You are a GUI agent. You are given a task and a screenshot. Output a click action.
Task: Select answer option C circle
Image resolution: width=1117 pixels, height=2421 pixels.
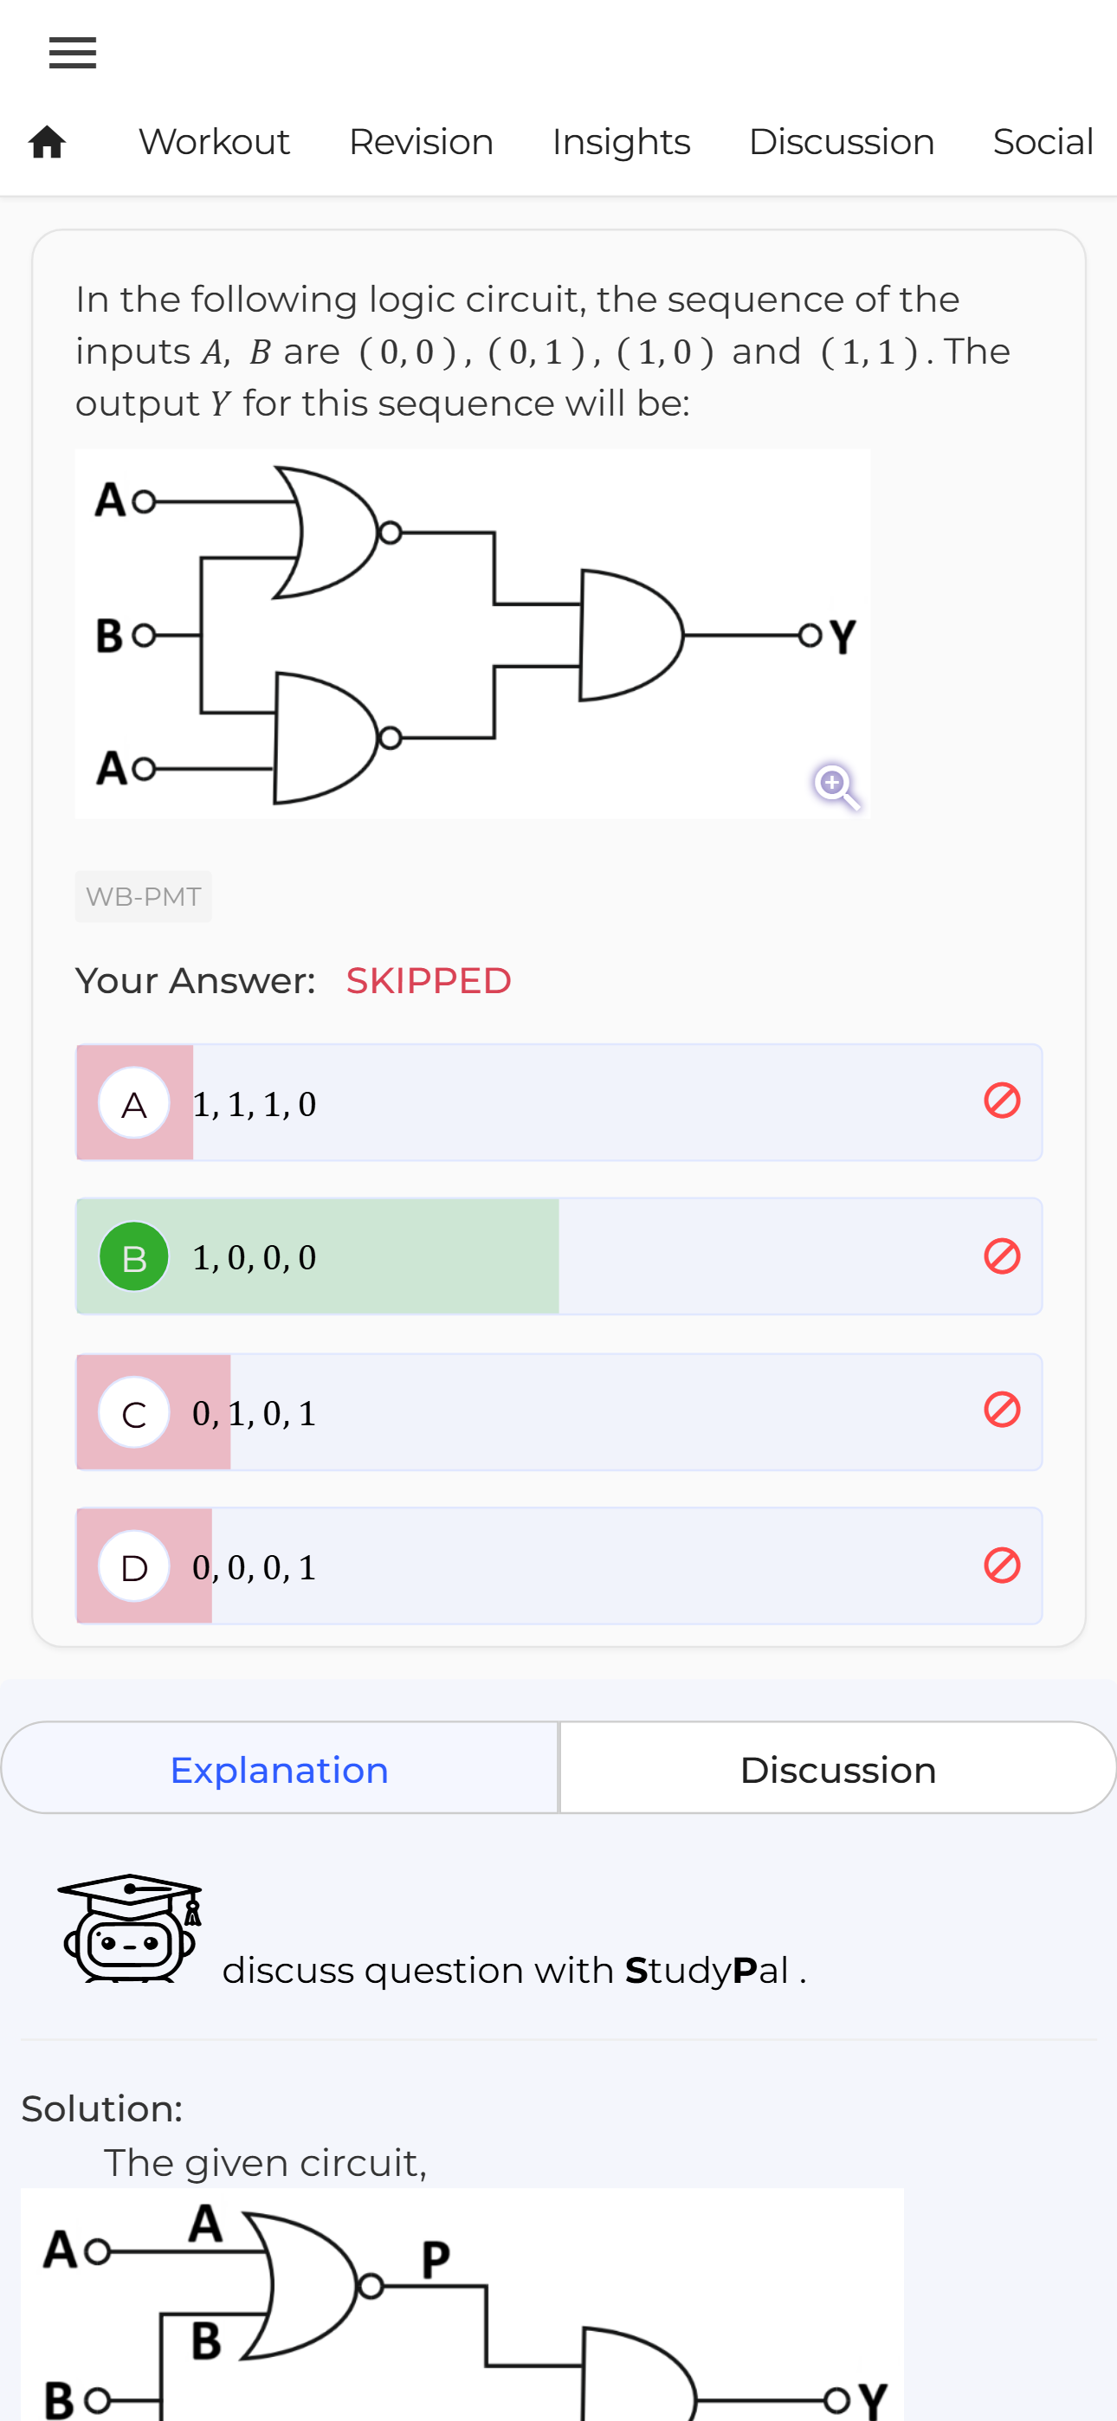click(x=134, y=1412)
